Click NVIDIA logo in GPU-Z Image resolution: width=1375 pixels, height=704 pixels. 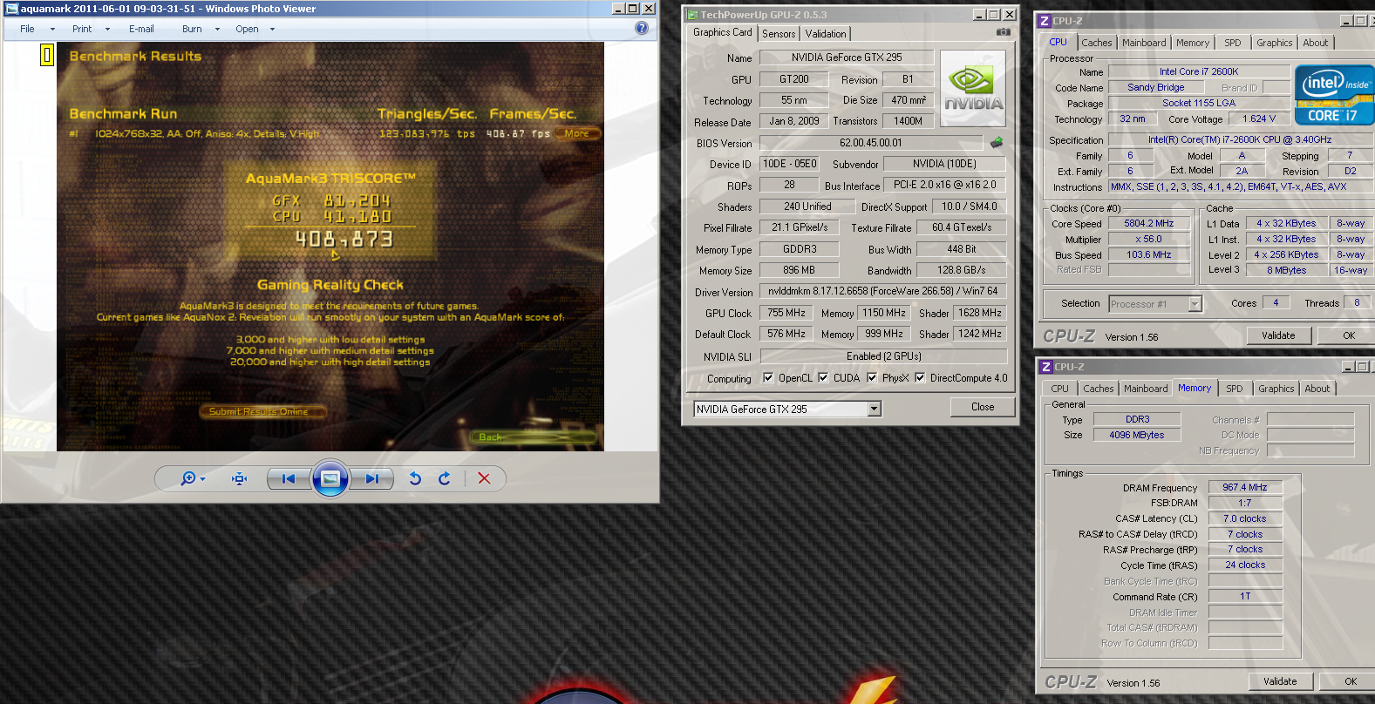tap(973, 87)
